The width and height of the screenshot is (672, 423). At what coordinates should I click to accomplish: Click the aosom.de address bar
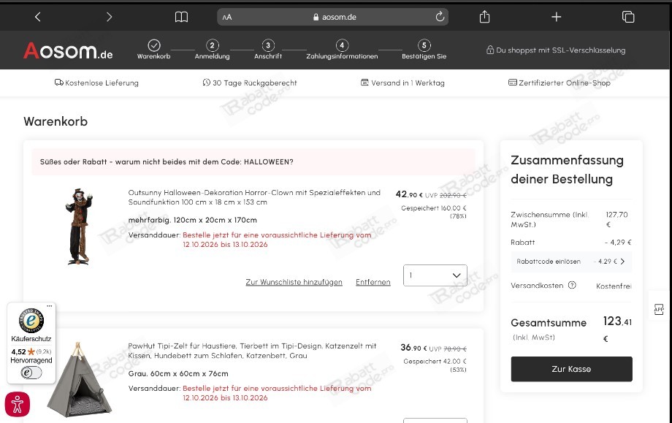332,17
